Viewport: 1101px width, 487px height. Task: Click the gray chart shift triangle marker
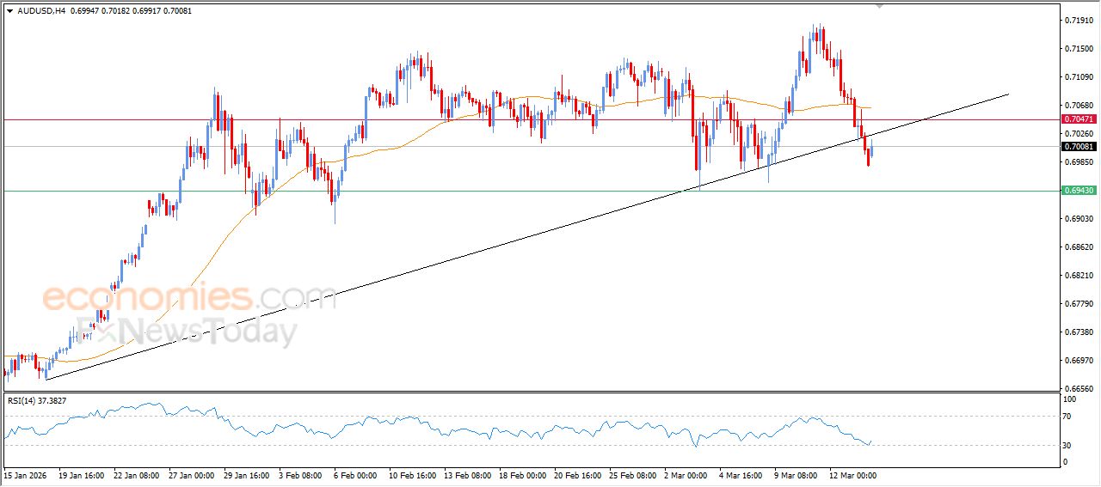coord(879,5)
